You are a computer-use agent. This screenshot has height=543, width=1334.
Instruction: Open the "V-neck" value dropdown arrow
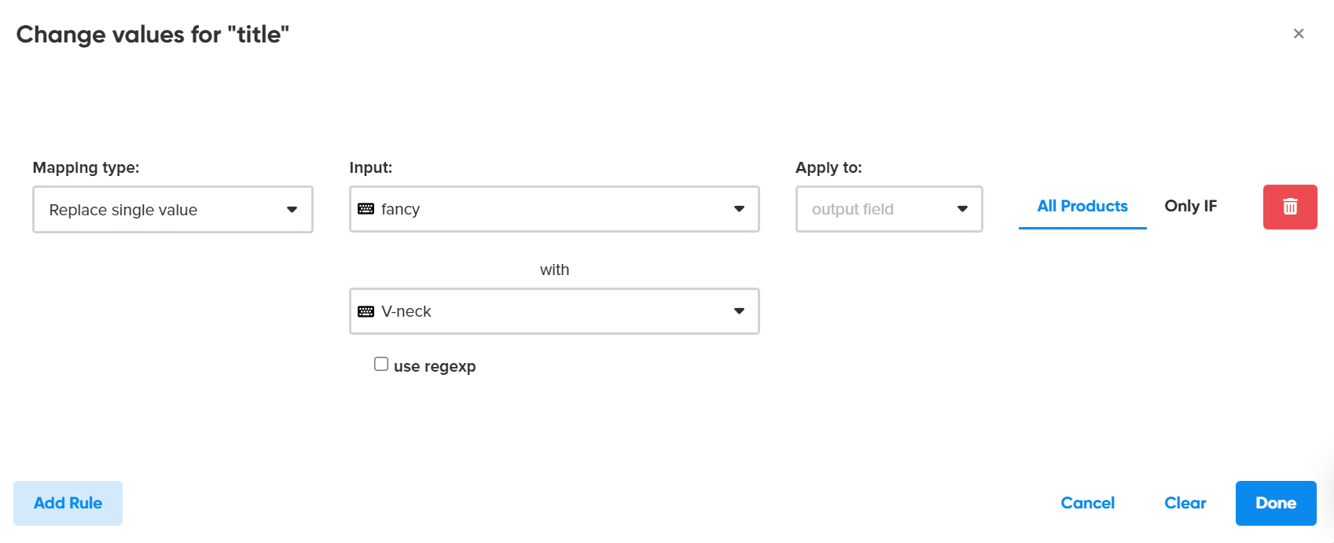click(739, 311)
